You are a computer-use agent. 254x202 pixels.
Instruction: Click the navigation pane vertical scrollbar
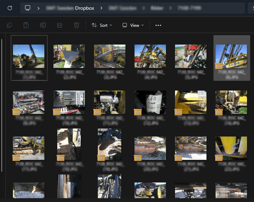click(2, 104)
